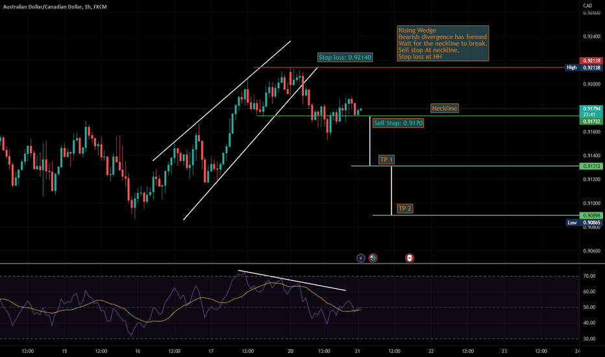
Task: Click the 30.00 RSI scale value
Action: (589, 338)
